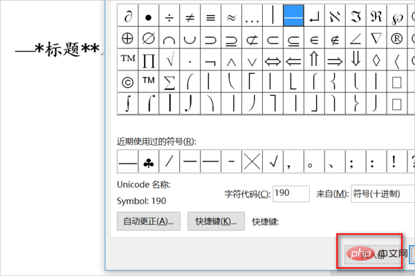Viewport: 415px width, 276px height.
Task: Select the integral ∫ symbol
Action: [127, 104]
